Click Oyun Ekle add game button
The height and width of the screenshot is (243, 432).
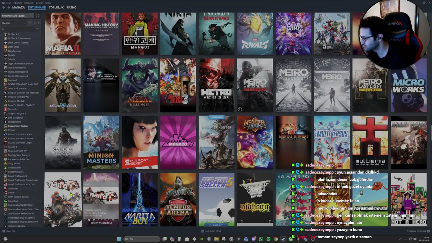pos(9,231)
